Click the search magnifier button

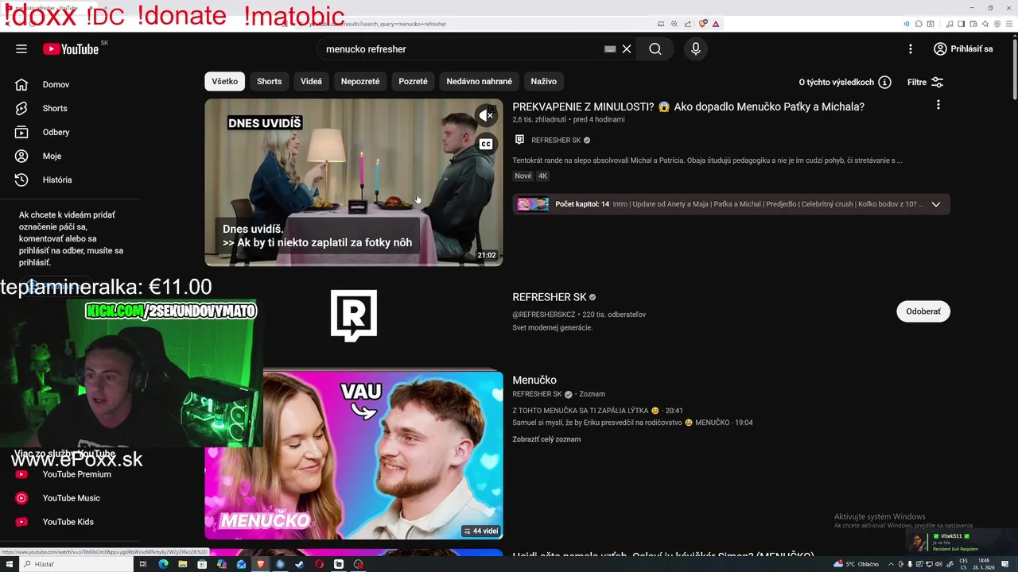[655, 48]
